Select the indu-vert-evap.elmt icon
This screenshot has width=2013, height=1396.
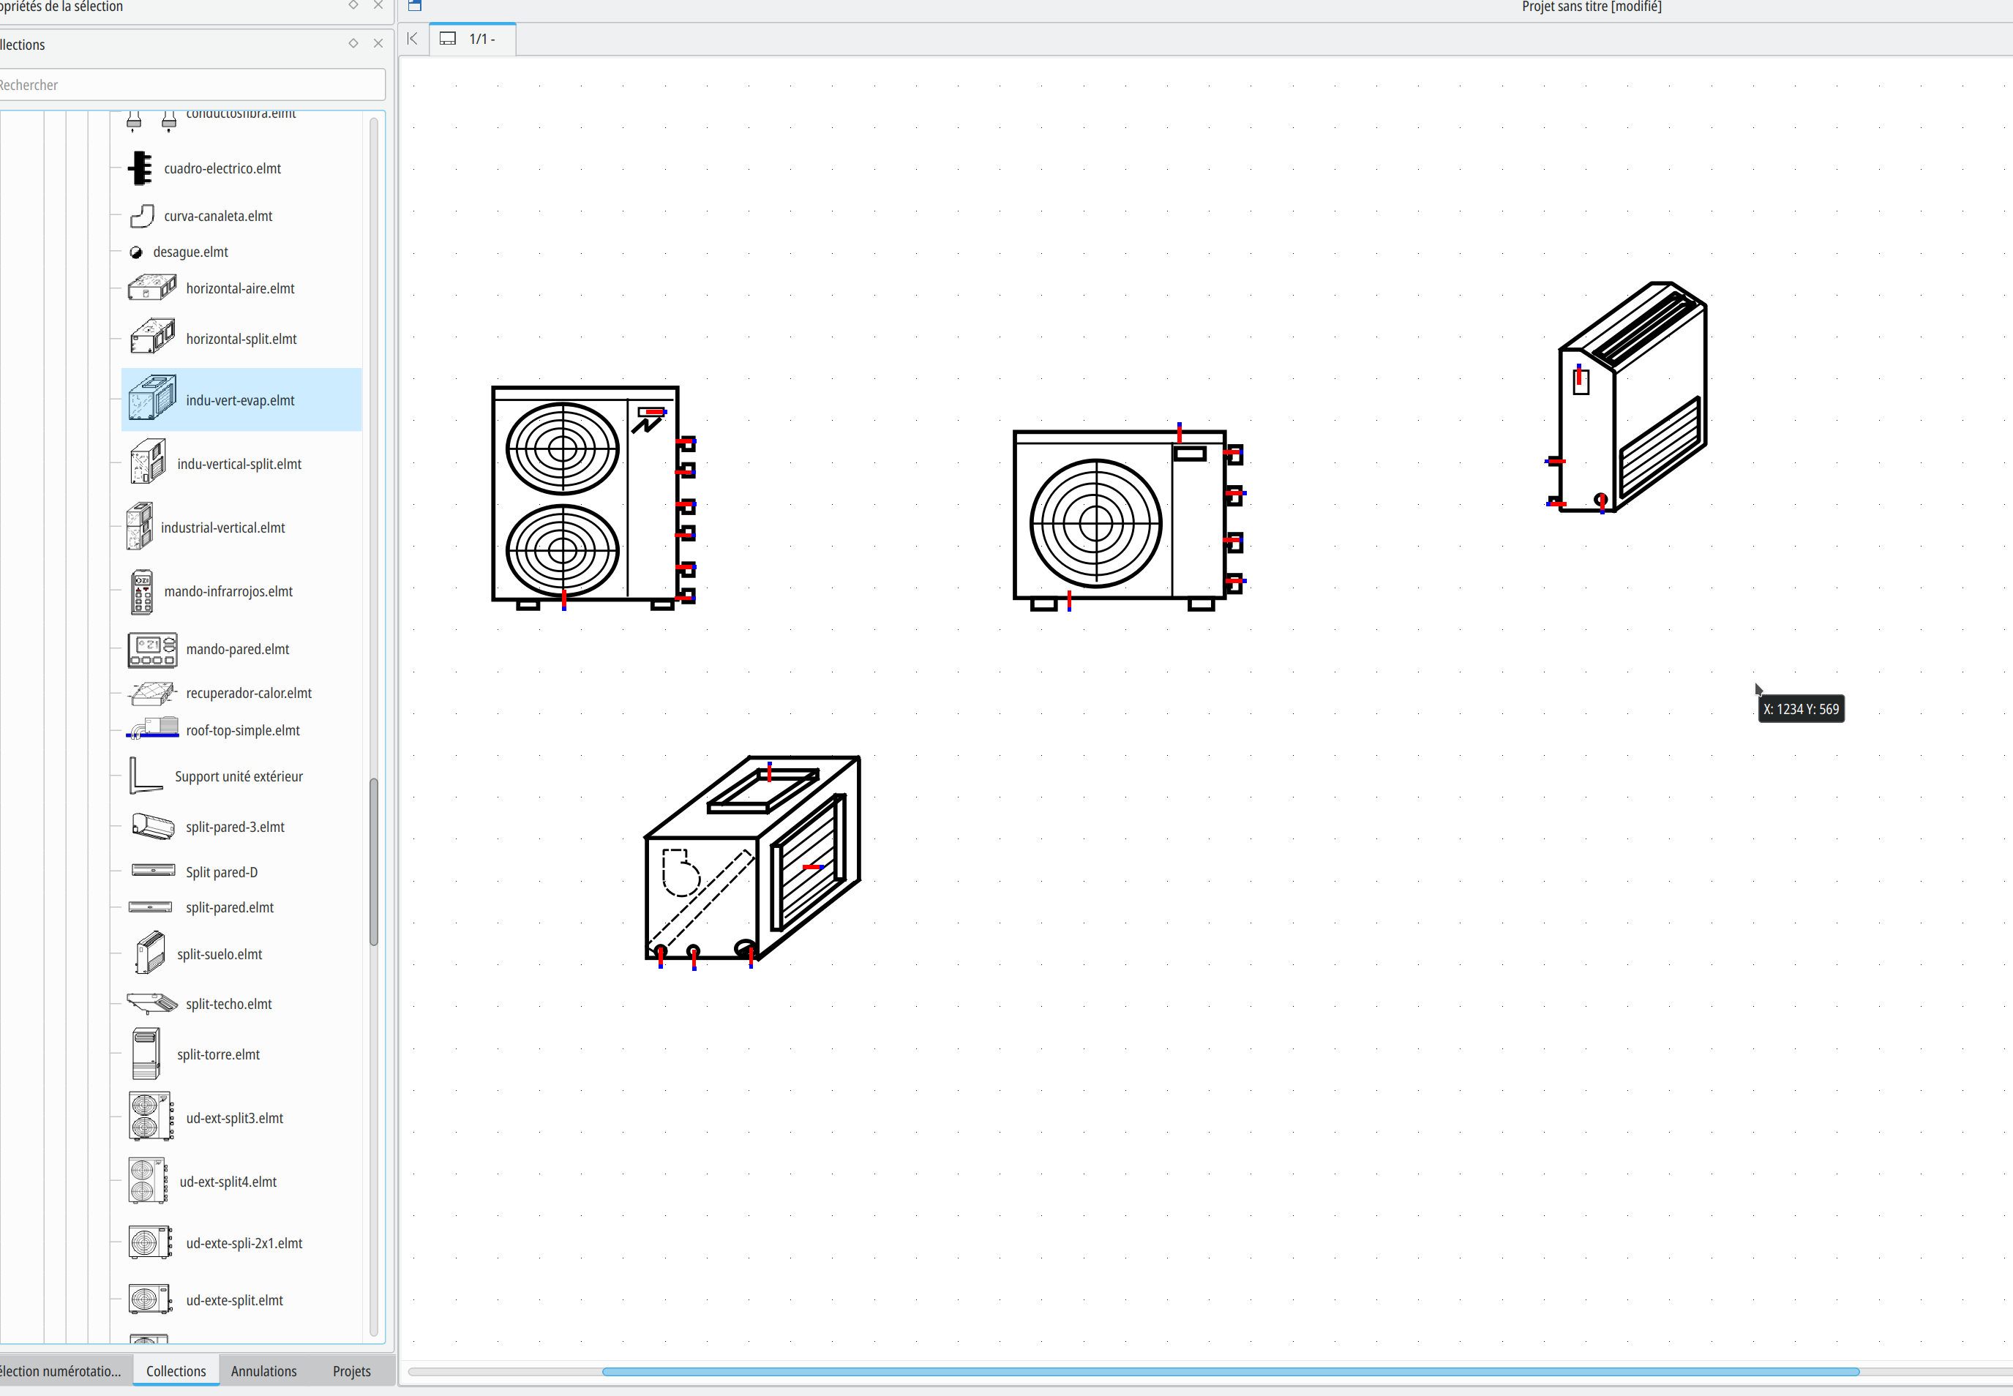point(152,398)
